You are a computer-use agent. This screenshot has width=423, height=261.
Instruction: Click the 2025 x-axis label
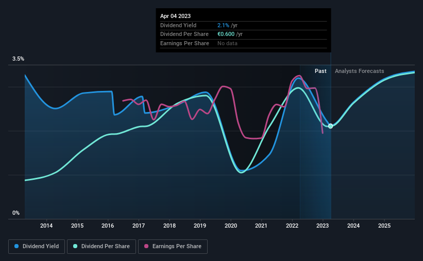point(384,226)
